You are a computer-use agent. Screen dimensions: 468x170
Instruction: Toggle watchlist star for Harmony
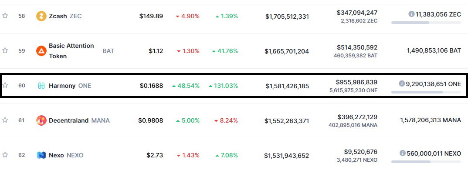[5, 86]
